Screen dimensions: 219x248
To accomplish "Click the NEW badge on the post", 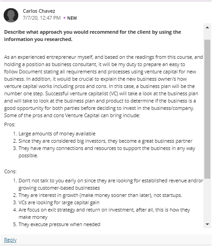I will coord(72,18).
